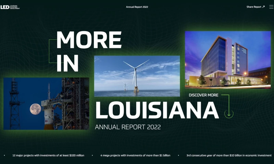Click the Annual Report 2022 header title
Screen dimensions: 274x164
[137, 7]
